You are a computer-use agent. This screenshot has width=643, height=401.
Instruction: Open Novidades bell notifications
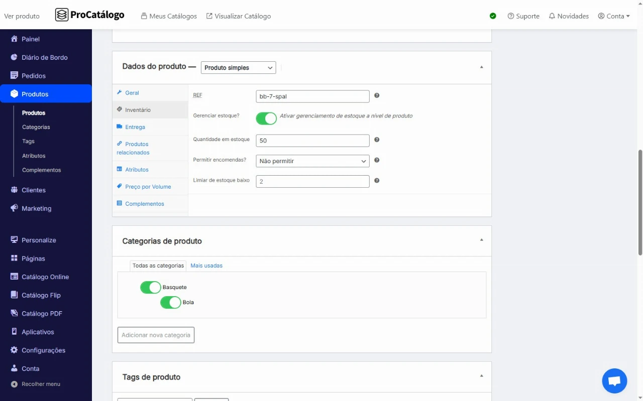pyautogui.click(x=569, y=16)
